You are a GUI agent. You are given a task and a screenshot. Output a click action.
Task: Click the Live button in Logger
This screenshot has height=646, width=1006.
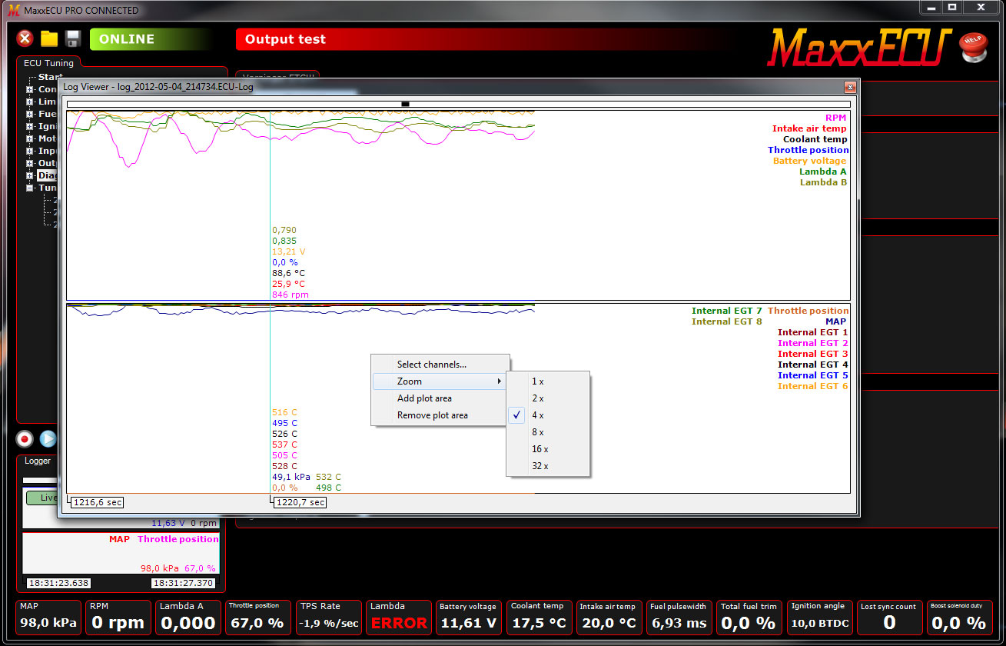click(42, 498)
